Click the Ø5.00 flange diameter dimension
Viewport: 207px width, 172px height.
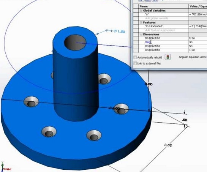(x=114, y=108)
